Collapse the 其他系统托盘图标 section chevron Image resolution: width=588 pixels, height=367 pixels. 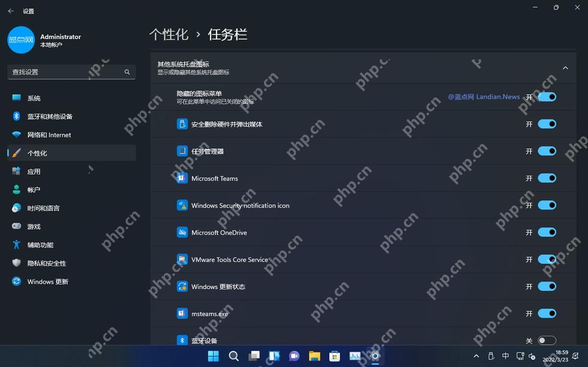565,68
